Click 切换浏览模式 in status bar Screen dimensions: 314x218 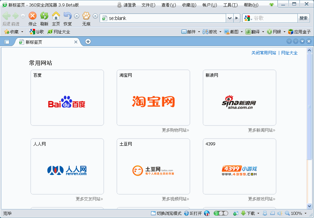point(166,214)
